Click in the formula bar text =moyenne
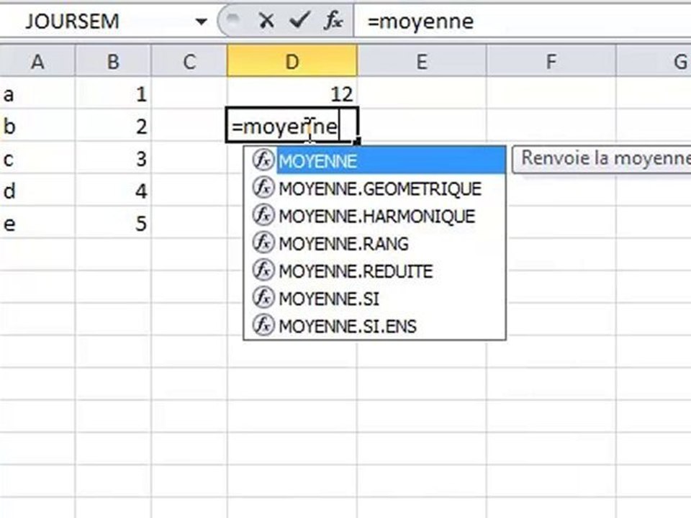The image size is (691, 518). (x=420, y=21)
